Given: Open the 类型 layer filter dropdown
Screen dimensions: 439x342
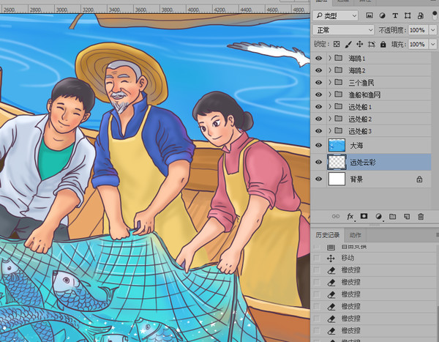Looking at the screenshot, I should coord(335,15).
